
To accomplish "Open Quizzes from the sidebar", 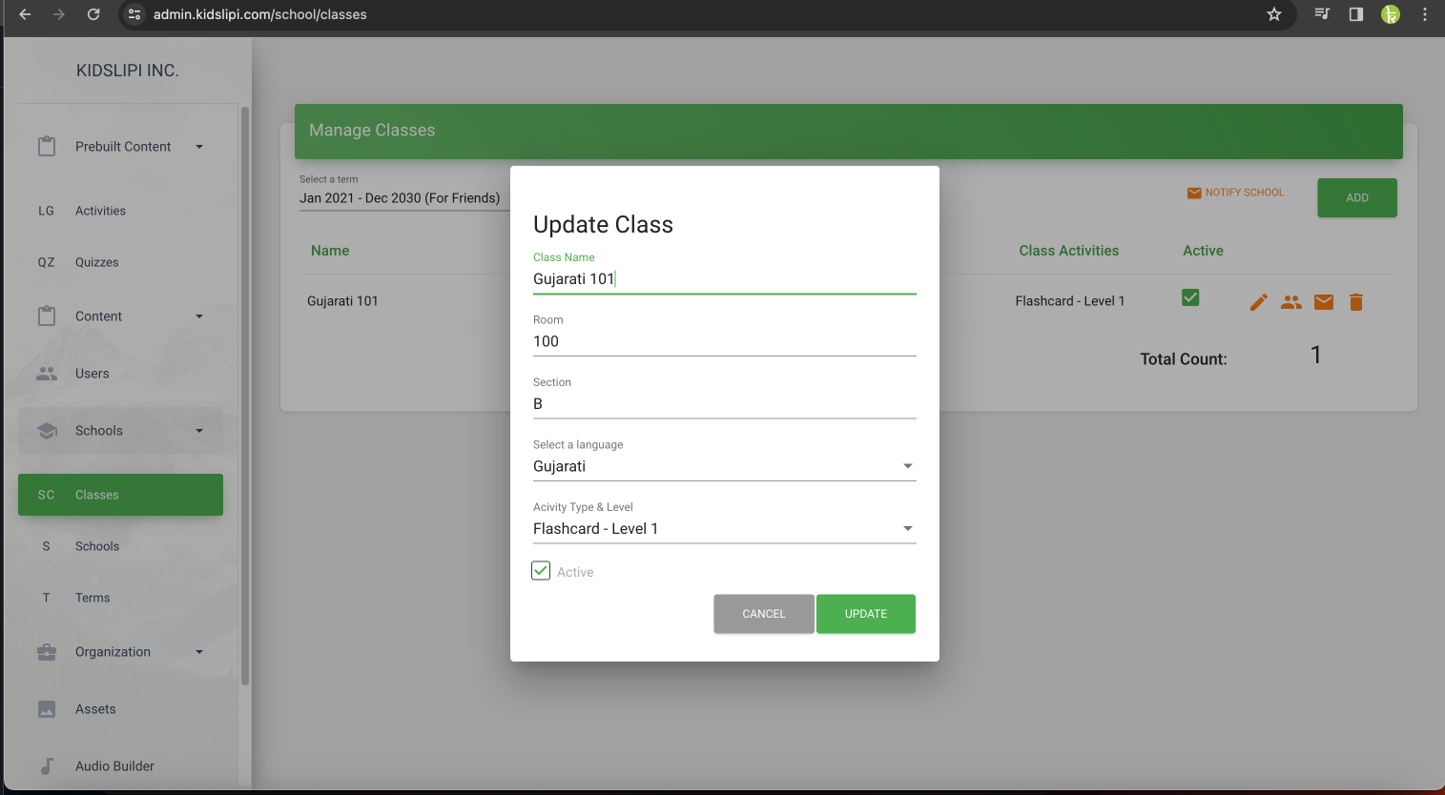I will click(96, 262).
